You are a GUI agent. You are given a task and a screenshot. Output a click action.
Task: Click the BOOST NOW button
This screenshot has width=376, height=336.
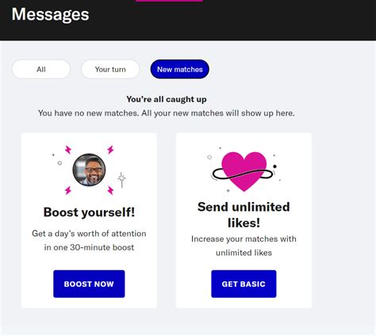pyautogui.click(x=89, y=284)
